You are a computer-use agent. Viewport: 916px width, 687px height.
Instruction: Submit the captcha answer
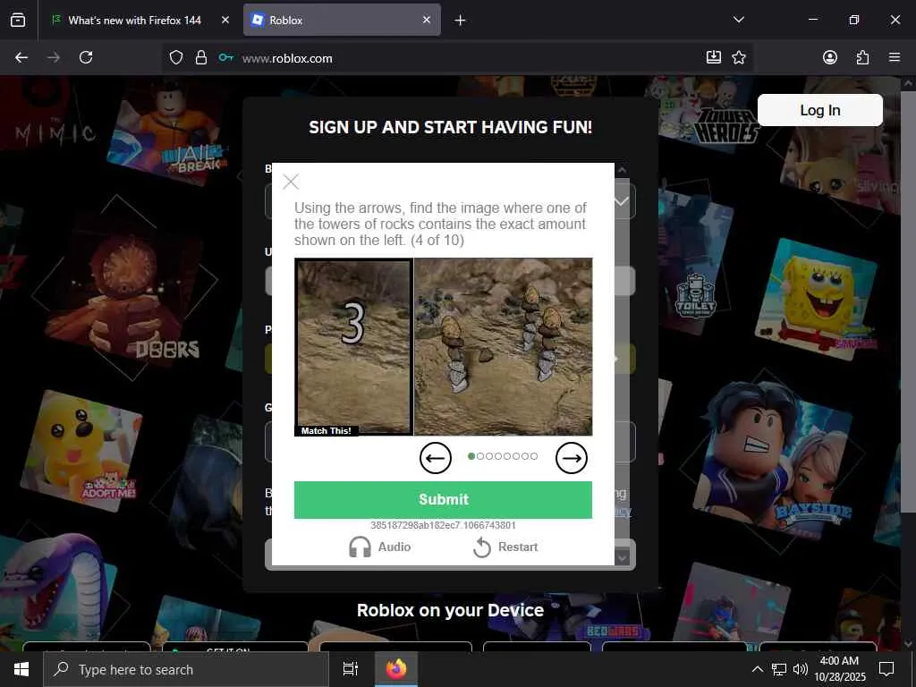[443, 499]
